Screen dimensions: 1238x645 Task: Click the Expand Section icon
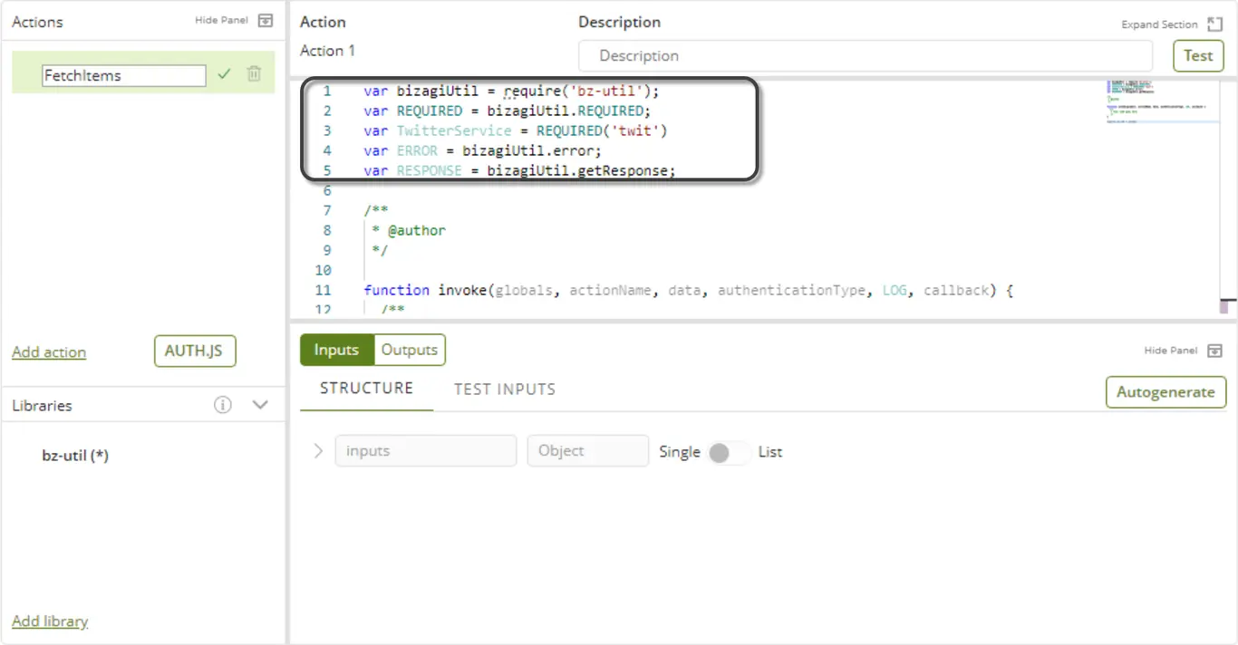[1215, 24]
